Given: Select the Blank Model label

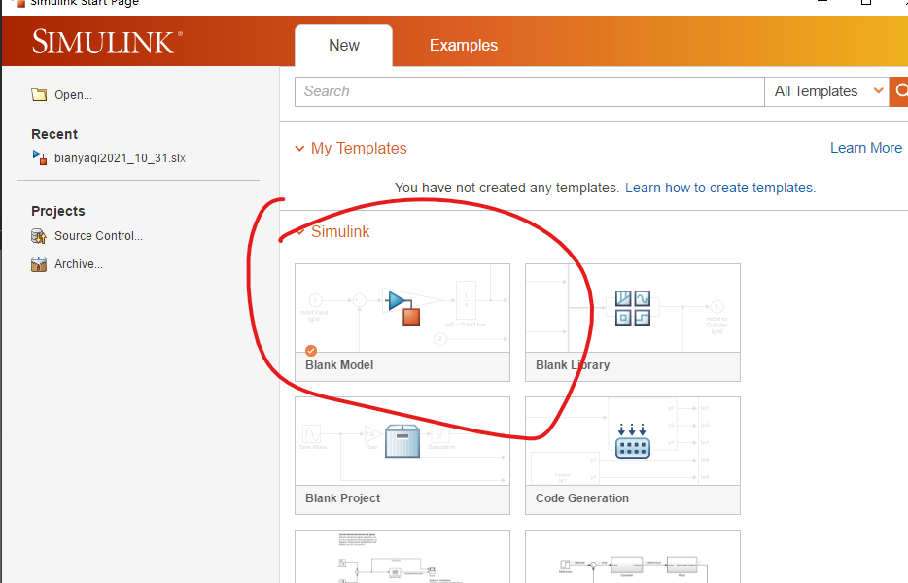Looking at the screenshot, I should (339, 365).
